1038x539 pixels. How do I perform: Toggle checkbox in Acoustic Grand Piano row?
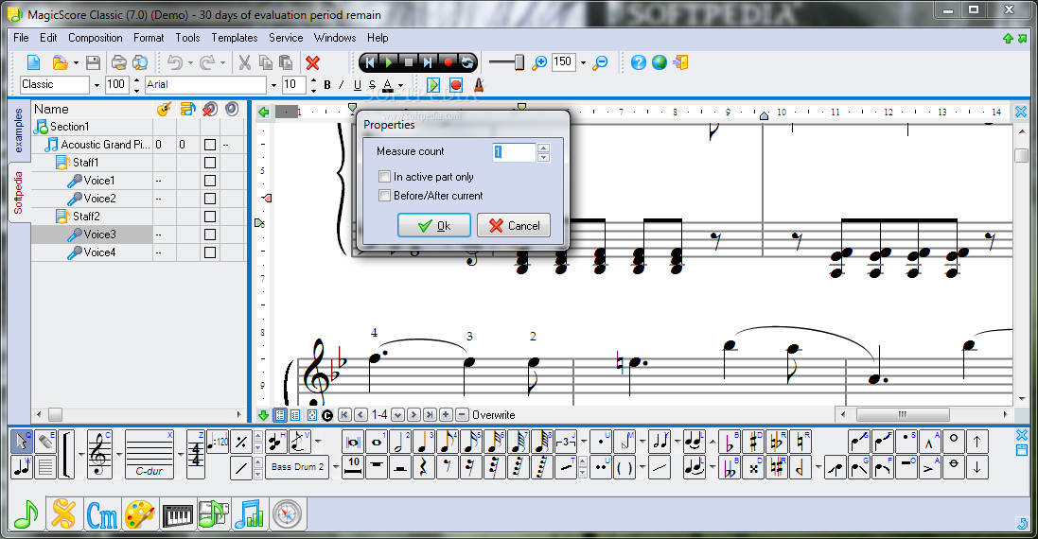tap(210, 145)
